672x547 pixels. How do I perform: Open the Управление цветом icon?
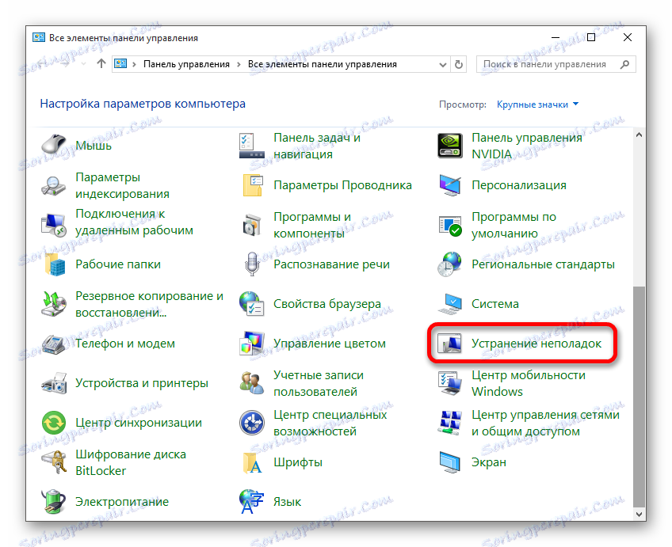tap(251, 344)
